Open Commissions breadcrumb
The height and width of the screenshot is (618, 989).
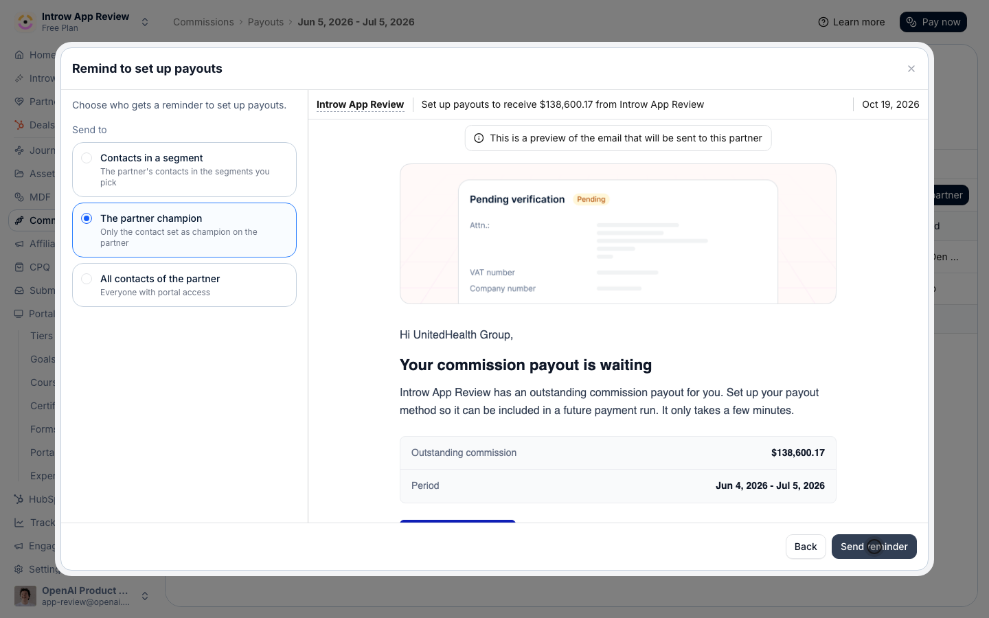(x=203, y=22)
